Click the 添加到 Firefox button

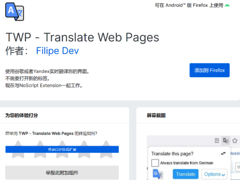pos(209,70)
